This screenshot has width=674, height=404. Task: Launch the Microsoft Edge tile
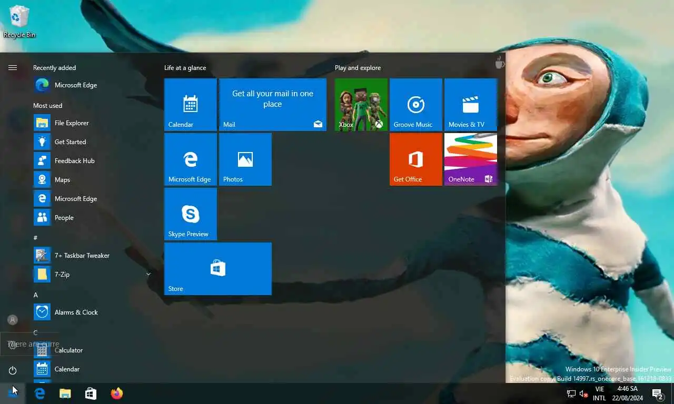[191, 159]
